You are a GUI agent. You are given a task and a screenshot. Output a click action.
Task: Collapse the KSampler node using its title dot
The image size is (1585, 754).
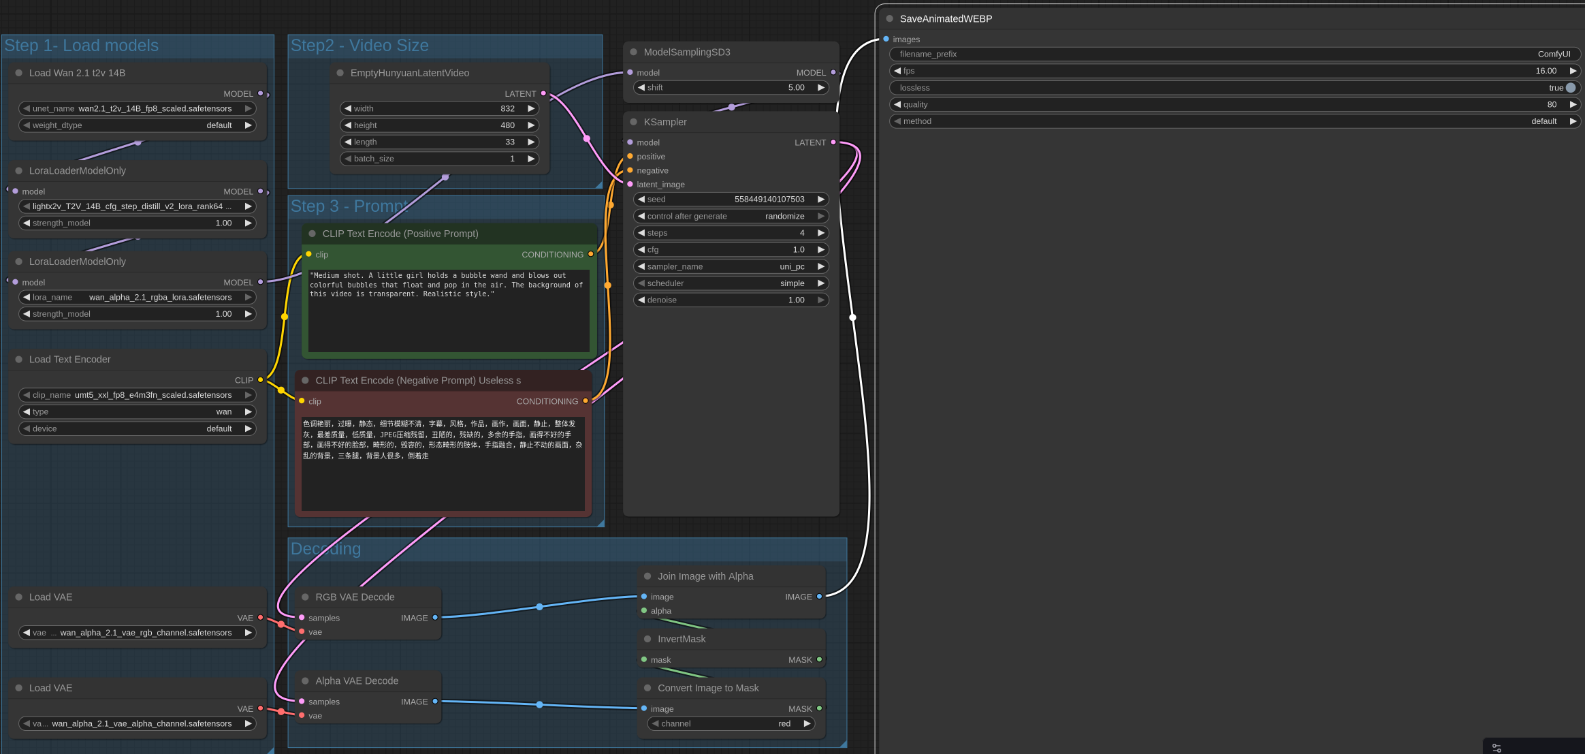tap(633, 122)
